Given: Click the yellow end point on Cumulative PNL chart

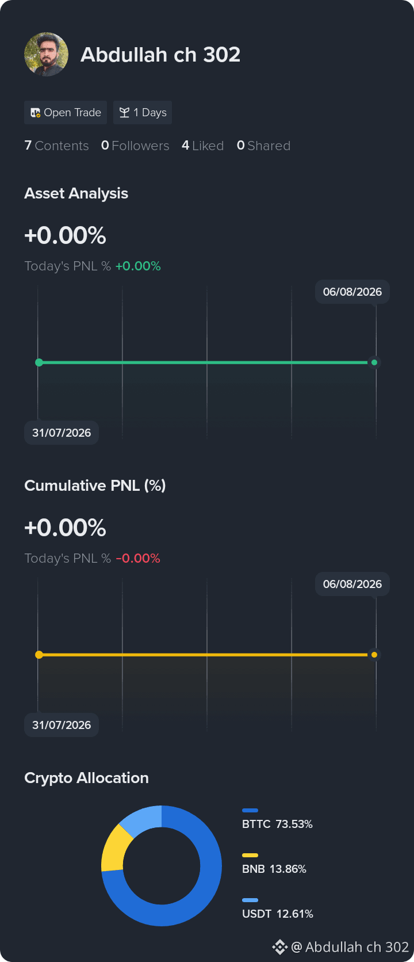Looking at the screenshot, I should coord(374,655).
